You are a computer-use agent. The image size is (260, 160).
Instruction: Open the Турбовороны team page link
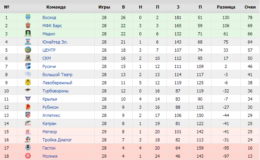click(x=55, y=91)
